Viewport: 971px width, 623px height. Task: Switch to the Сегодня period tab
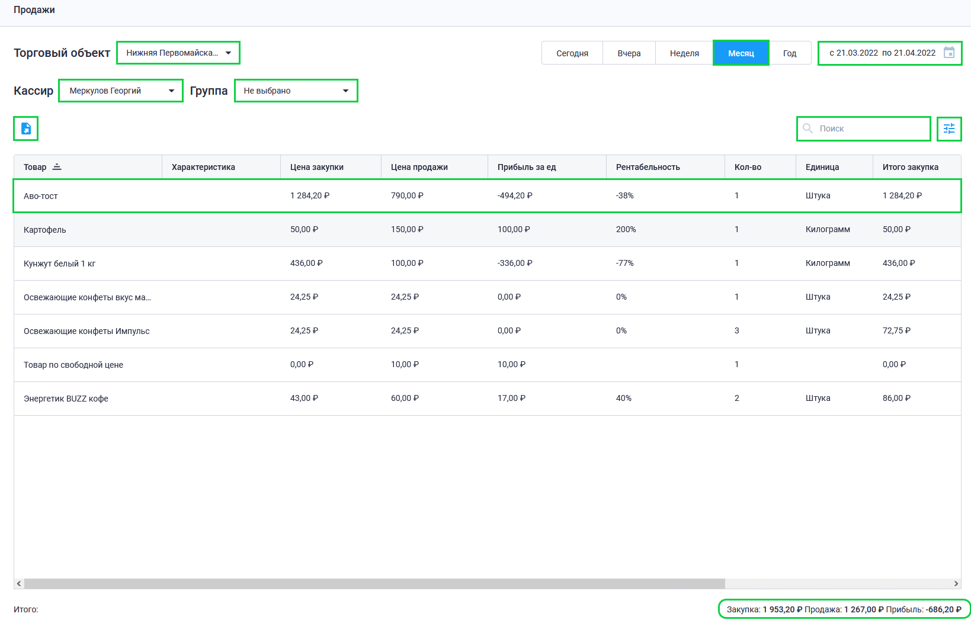click(572, 53)
